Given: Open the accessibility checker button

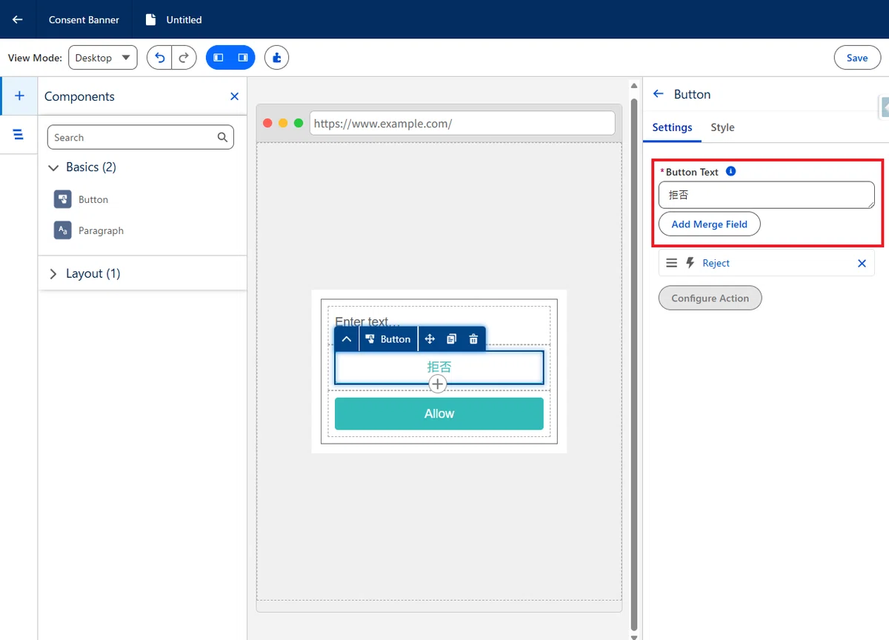Looking at the screenshot, I should 276,58.
